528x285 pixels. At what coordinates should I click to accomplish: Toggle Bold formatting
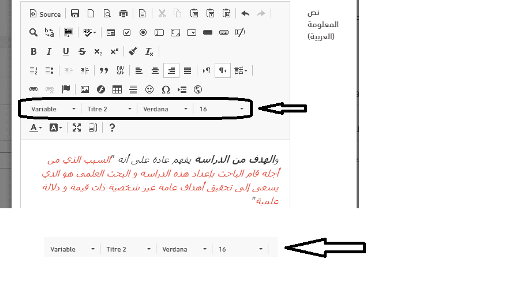(x=33, y=51)
